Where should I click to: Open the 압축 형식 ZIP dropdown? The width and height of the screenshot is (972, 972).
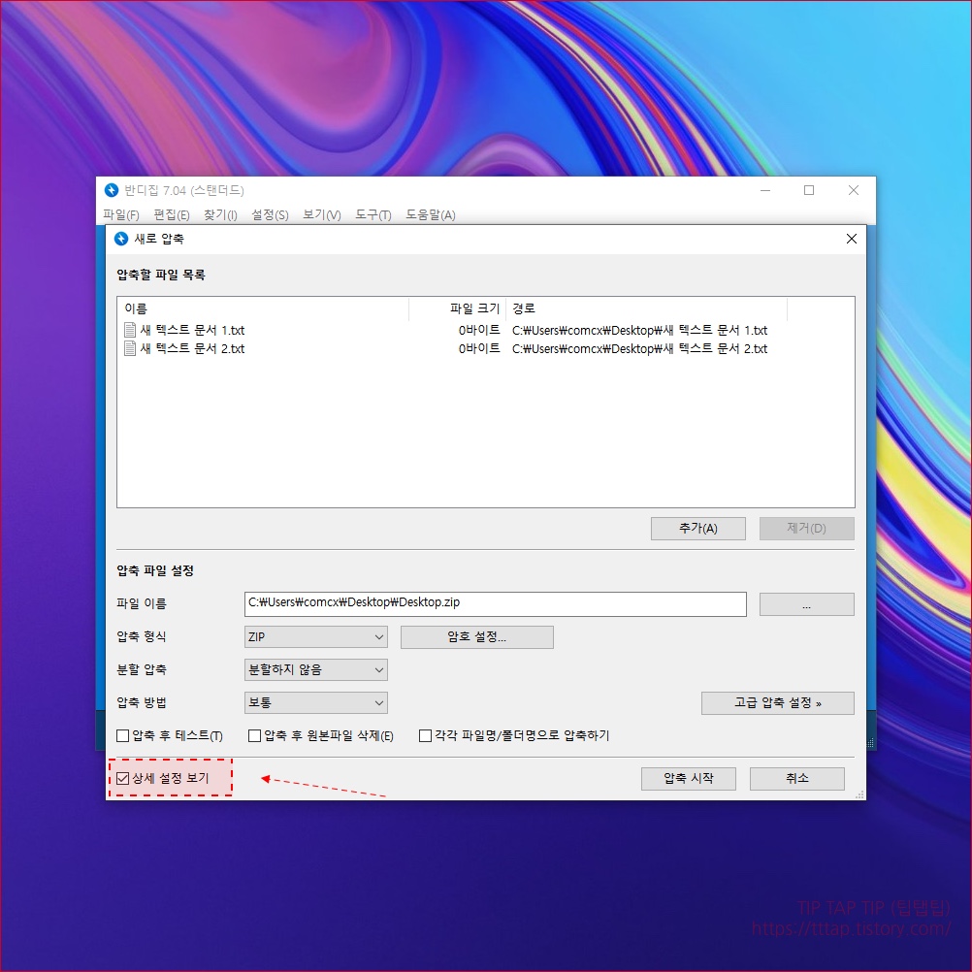[316, 636]
